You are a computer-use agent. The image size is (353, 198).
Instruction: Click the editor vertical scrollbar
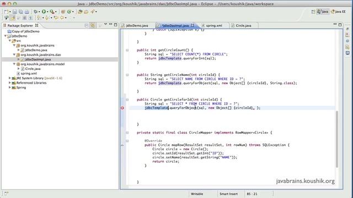coord(337,139)
